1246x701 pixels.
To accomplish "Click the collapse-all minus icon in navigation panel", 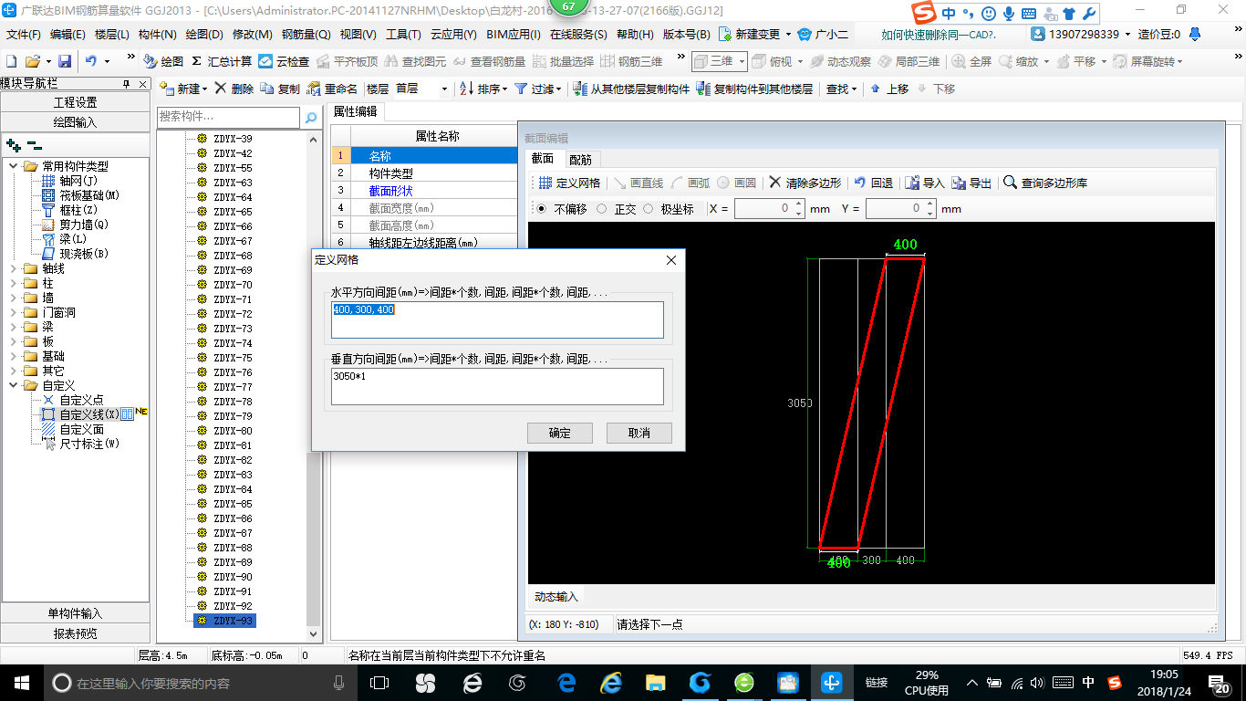I will [x=34, y=145].
